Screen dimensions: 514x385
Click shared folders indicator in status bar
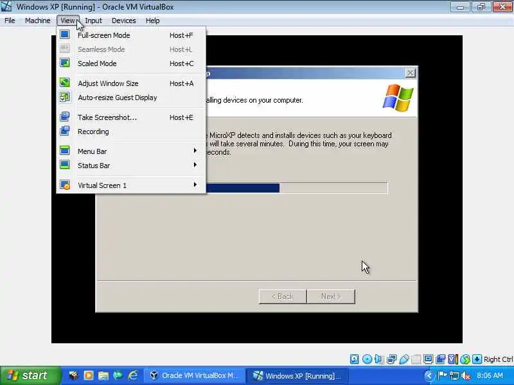pyautogui.click(x=416, y=359)
